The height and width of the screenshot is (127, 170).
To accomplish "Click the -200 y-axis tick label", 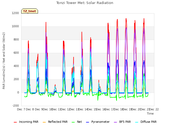I will (x=16, y=106).
